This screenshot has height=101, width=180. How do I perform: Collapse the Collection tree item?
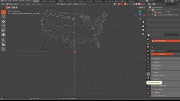pyautogui.click(x=150, y=10)
